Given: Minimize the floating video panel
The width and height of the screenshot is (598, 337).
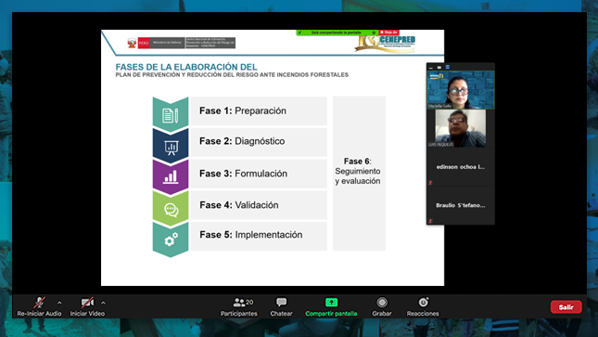Looking at the screenshot, I should pyautogui.click(x=431, y=67).
